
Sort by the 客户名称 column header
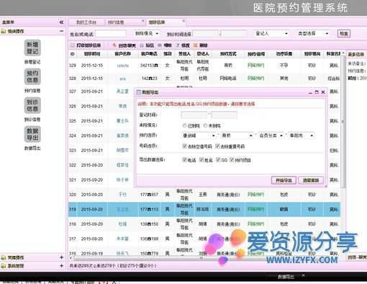click(122, 54)
